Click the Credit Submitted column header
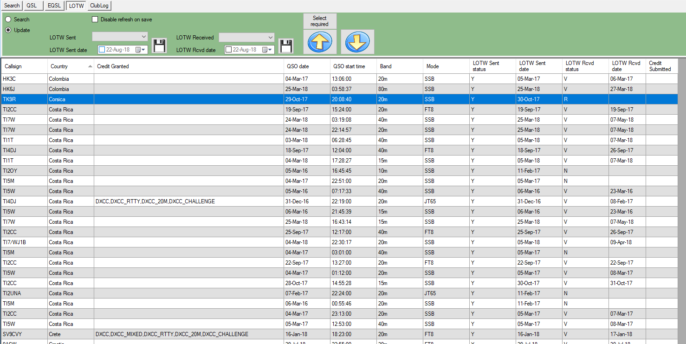Viewport: 686px width, 344px height. click(662, 66)
